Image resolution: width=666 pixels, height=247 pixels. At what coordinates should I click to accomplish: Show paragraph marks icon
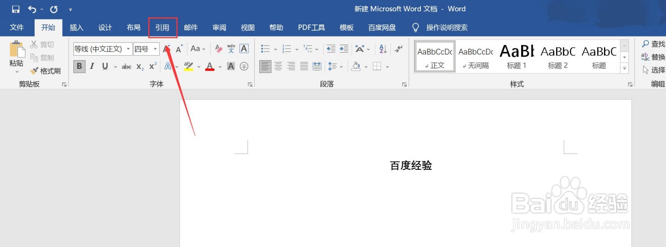click(x=398, y=49)
